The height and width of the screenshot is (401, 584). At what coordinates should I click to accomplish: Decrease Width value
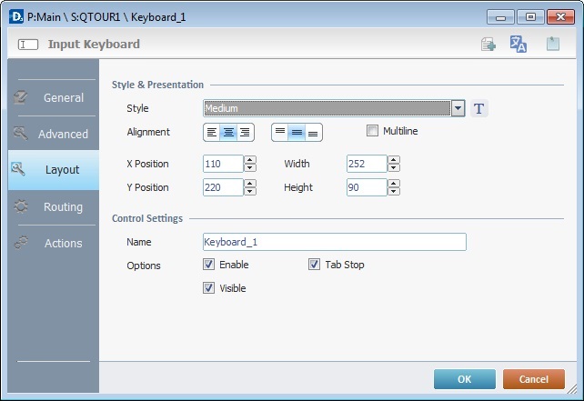394,168
